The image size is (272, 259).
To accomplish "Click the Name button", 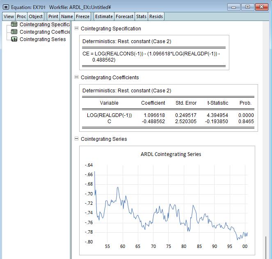I will (x=67, y=16).
